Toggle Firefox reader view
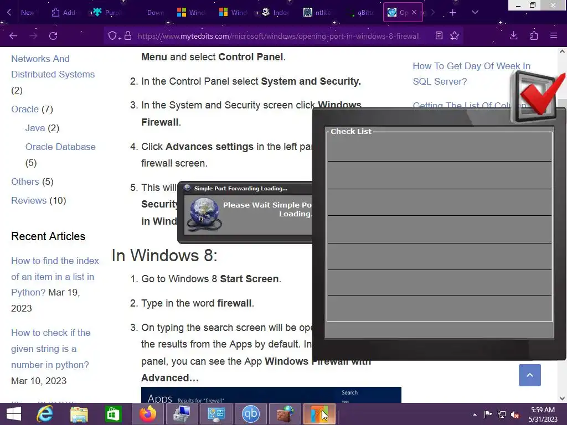Screen dimensions: 567x425 (x=439, y=35)
